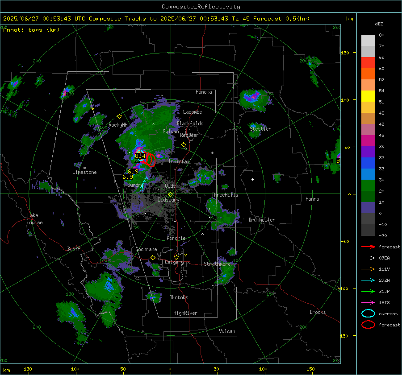
Task: Click the yellow swatch in dBZ scale
Action: pyautogui.click(x=368, y=96)
